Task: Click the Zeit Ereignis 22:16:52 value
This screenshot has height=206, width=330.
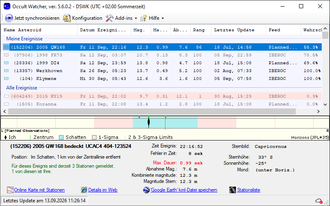Action: tap(191, 147)
